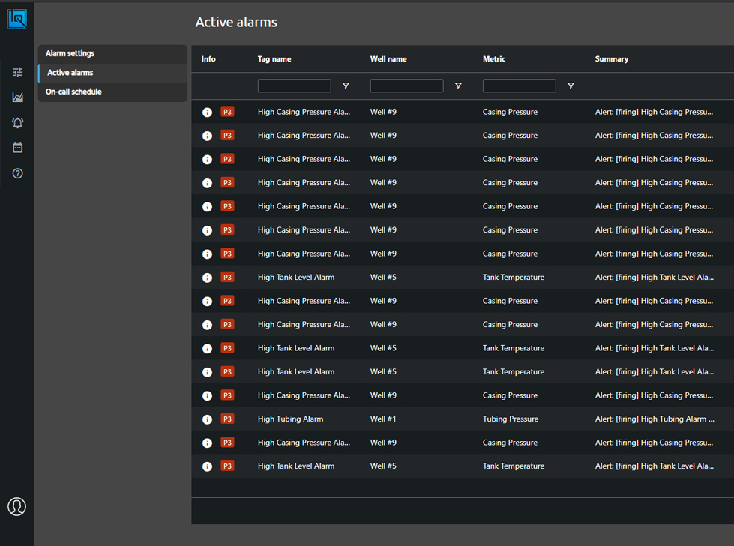Image resolution: width=734 pixels, height=546 pixels.
Task: Open the alarm bell sidebar icon
Action: [18, 123]
